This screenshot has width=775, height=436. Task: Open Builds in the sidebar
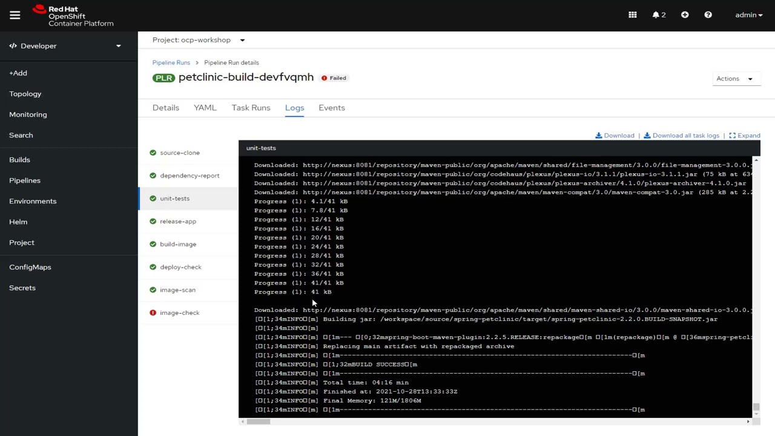coord(19,160)
